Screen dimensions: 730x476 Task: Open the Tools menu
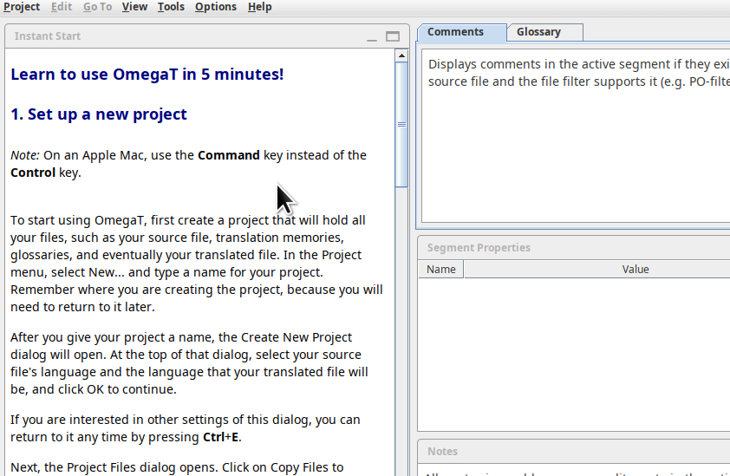(x=171, y=7)
